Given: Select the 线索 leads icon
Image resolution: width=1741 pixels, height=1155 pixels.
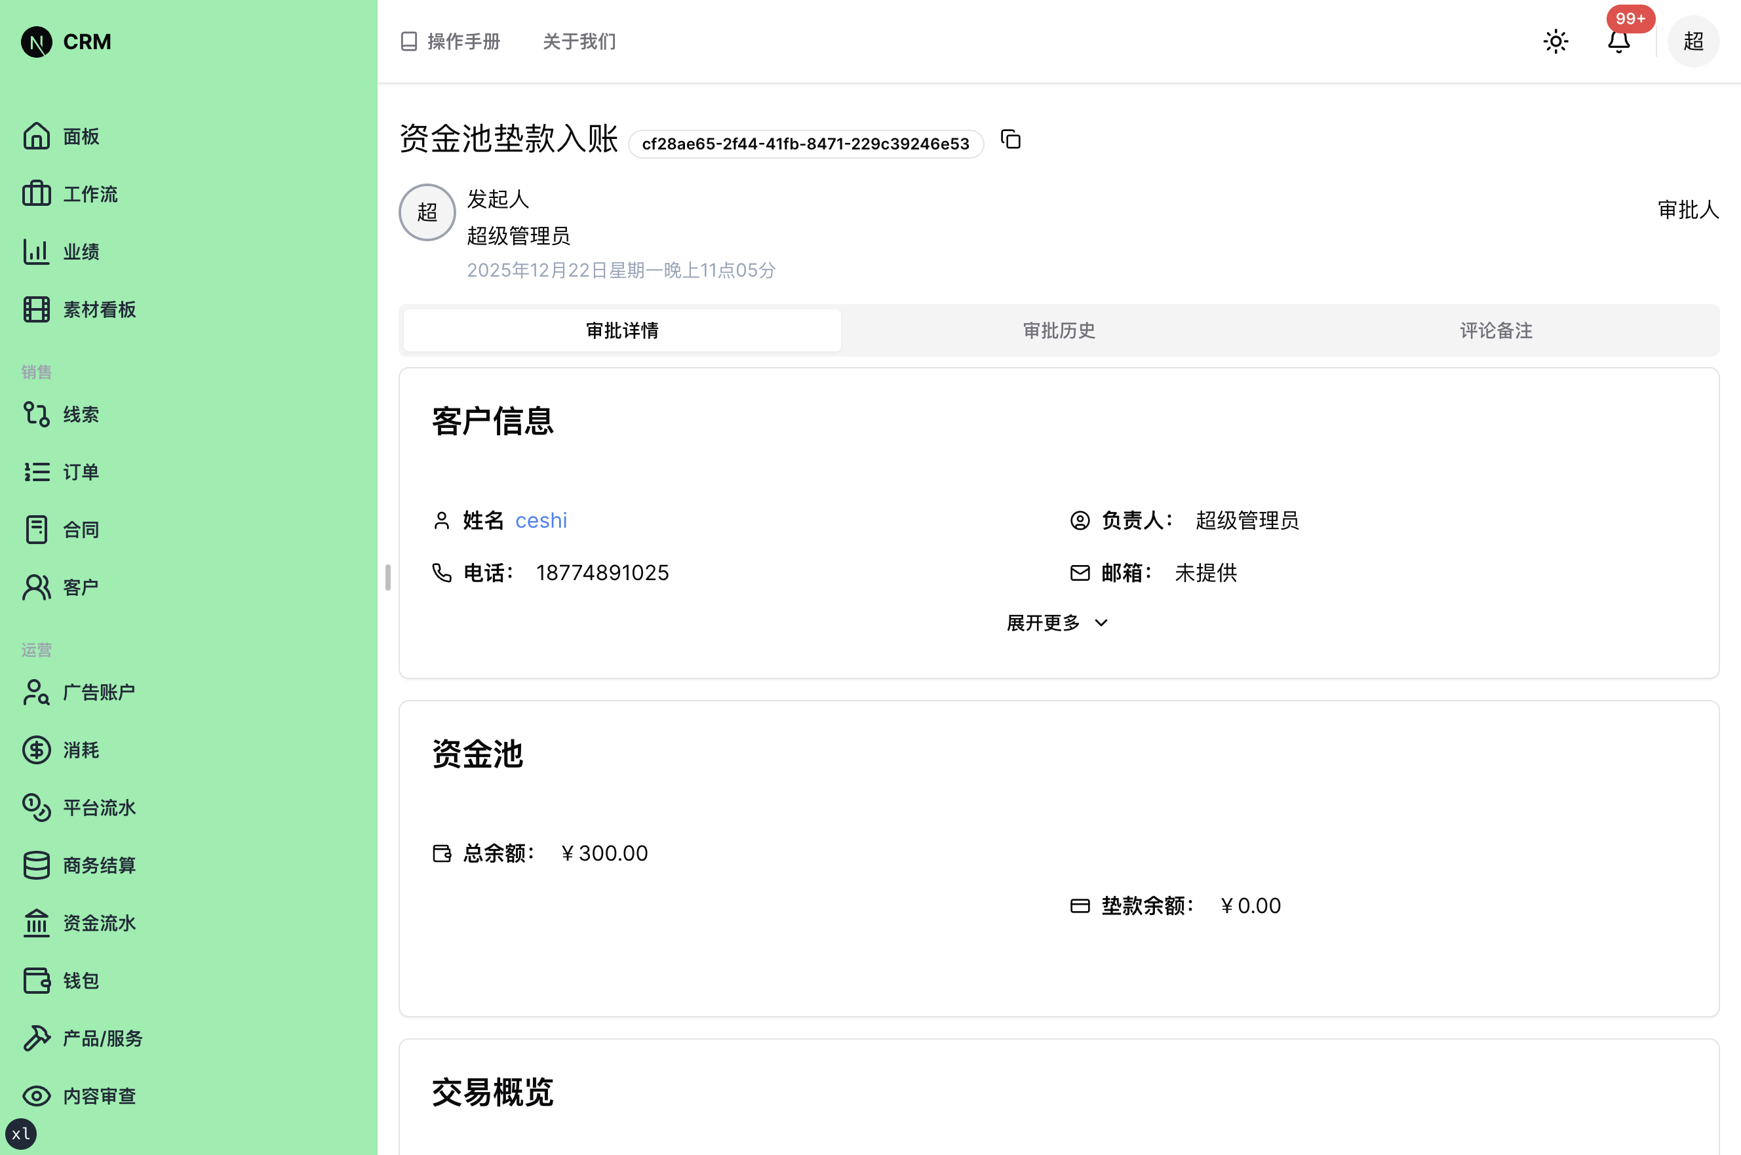Looking at the screenshot, I should point(80,414).
